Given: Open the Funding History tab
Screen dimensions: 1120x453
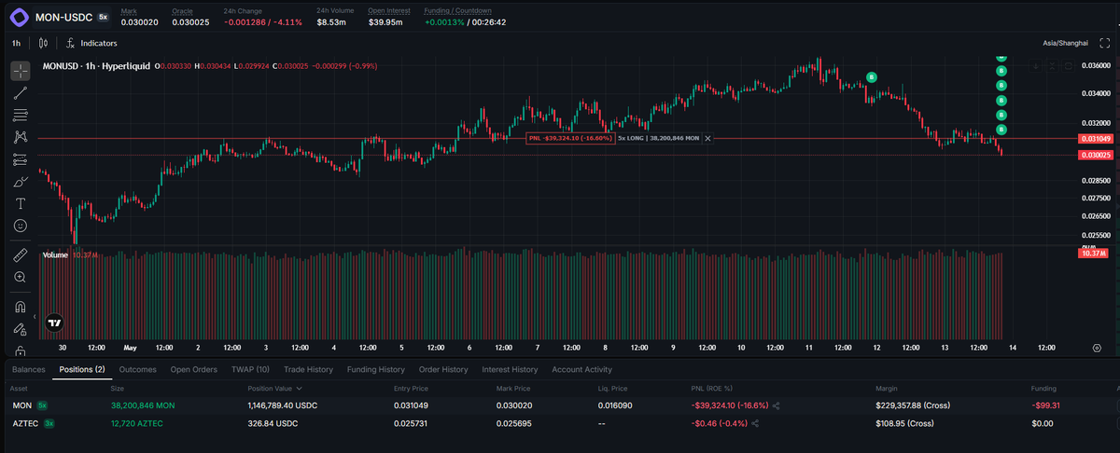Looking at the screenshot, I should pyautogui.click(x=376, y=370).
